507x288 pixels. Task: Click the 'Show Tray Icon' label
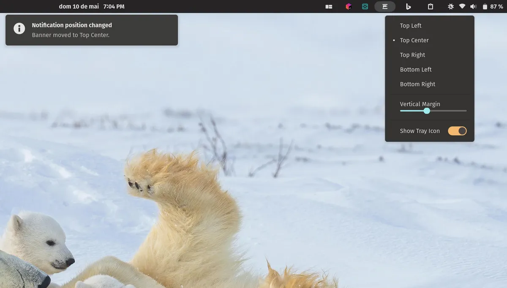pos(420,131)
